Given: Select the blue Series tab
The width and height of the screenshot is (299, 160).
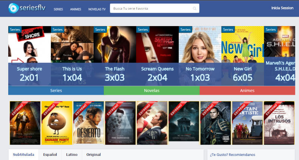Looking at the screenshot, I should (56, 91).
